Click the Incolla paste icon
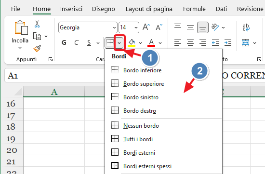Screen dimensions: 265x174 (21, 28)
